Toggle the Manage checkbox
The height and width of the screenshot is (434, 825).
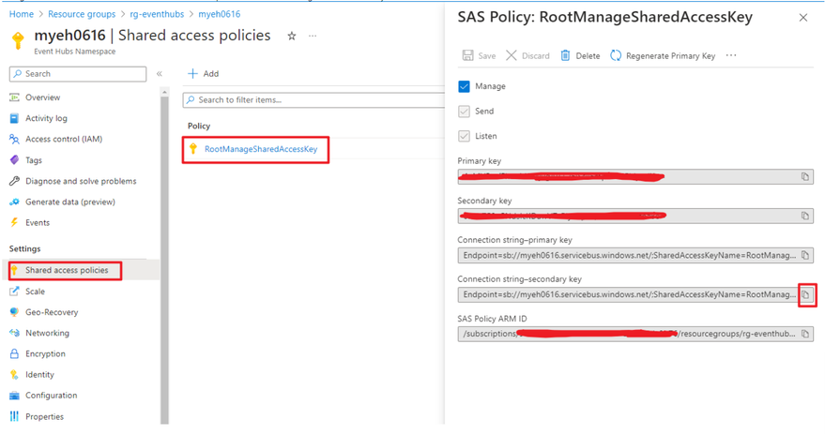(x=464, y=86)
